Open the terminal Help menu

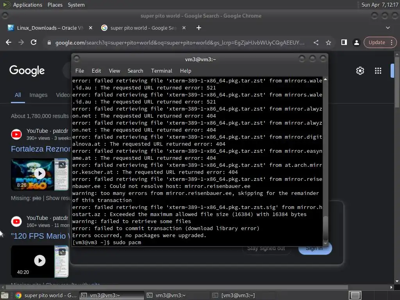click(x=186, y=71)
